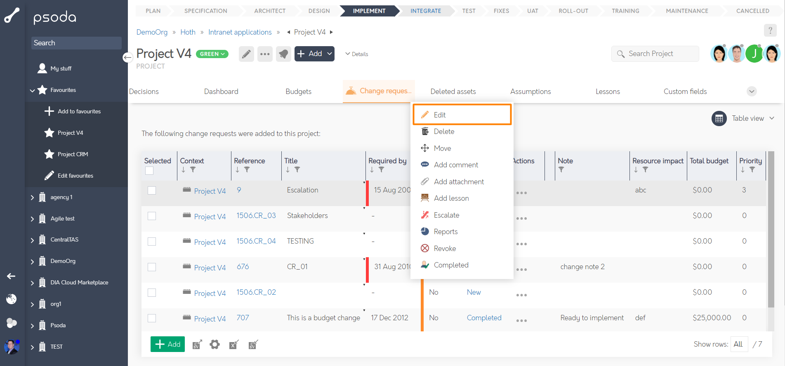
Task: Click the Reference column filter icon
Action: tap(247, 169)
